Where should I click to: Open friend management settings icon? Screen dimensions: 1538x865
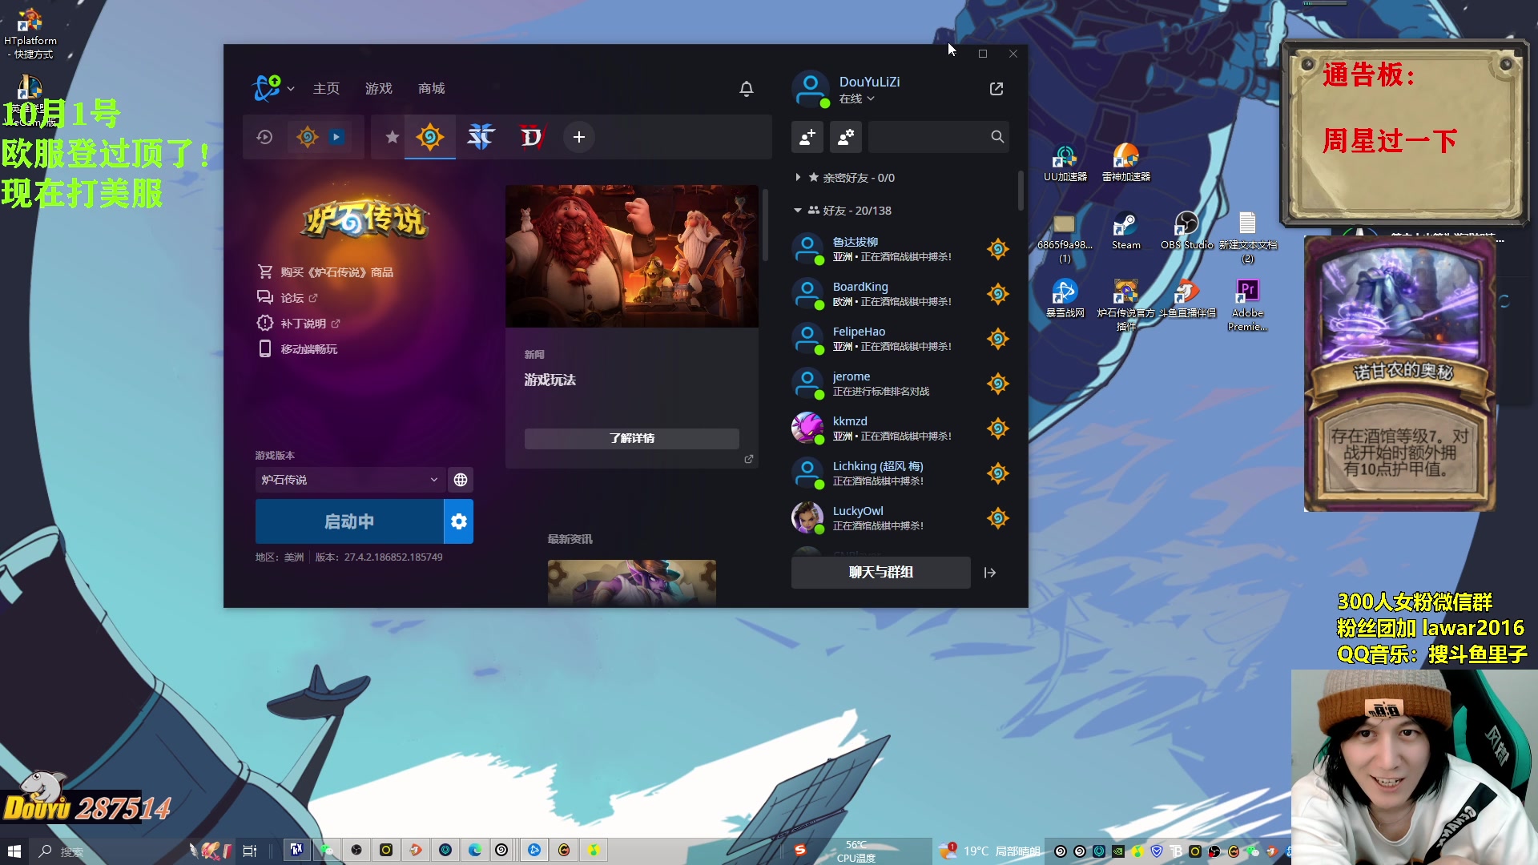pos(846,137)
